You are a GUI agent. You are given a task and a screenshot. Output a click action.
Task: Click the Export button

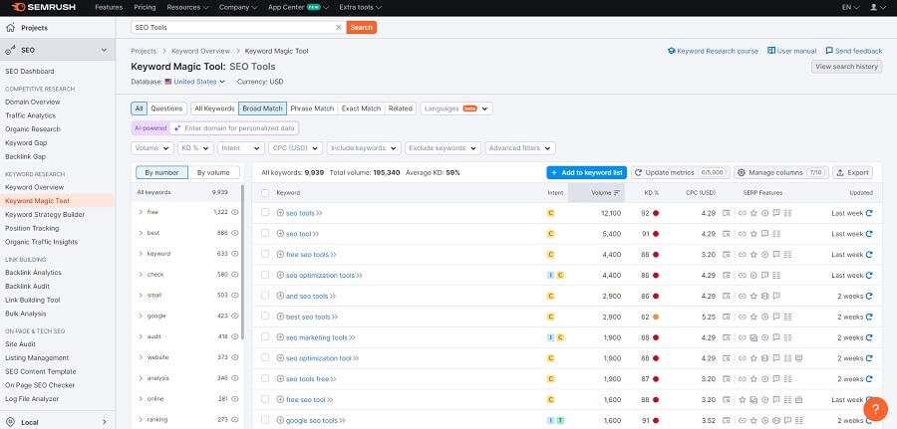pos(852,172)
